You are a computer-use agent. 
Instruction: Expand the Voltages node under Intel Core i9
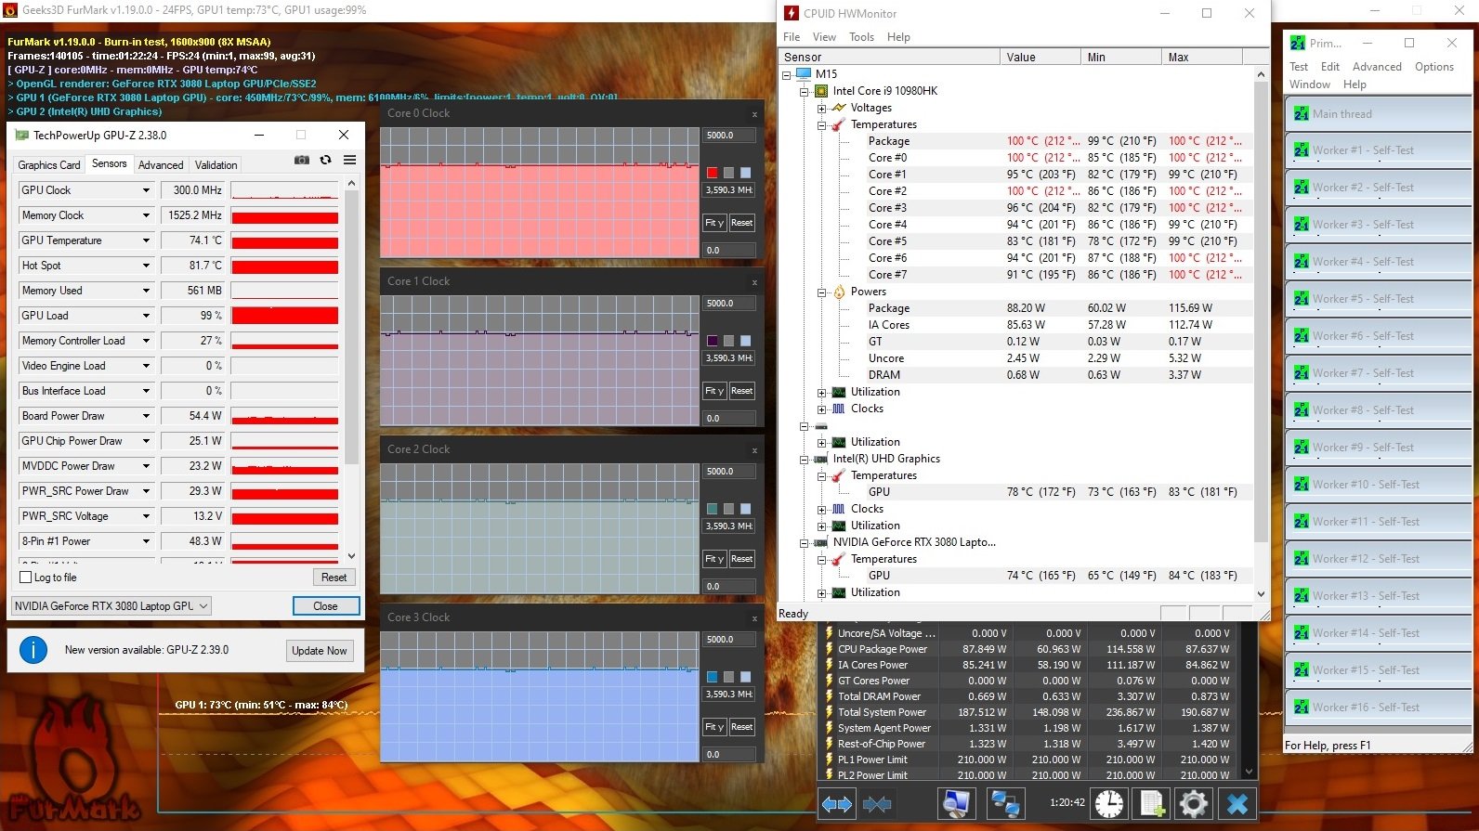821,108
